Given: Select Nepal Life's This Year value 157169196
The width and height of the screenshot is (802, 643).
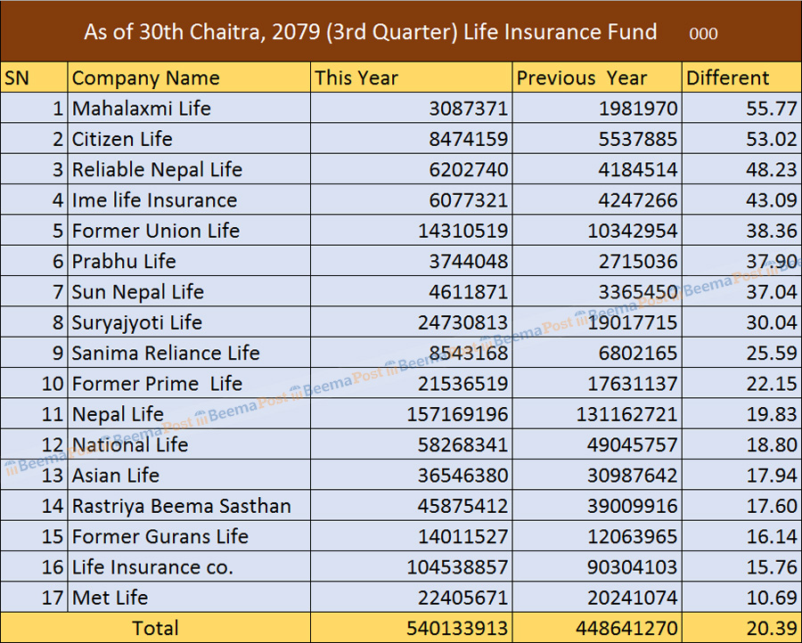Looking at the screenshot, I should (x=456, y=414).
